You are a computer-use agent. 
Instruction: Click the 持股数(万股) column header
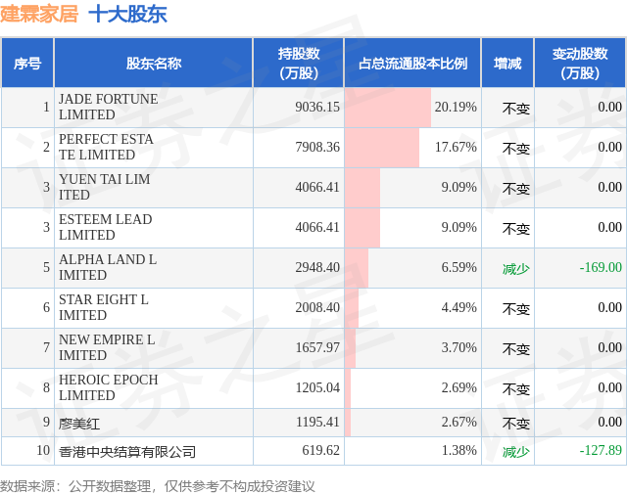pos(299,63)
